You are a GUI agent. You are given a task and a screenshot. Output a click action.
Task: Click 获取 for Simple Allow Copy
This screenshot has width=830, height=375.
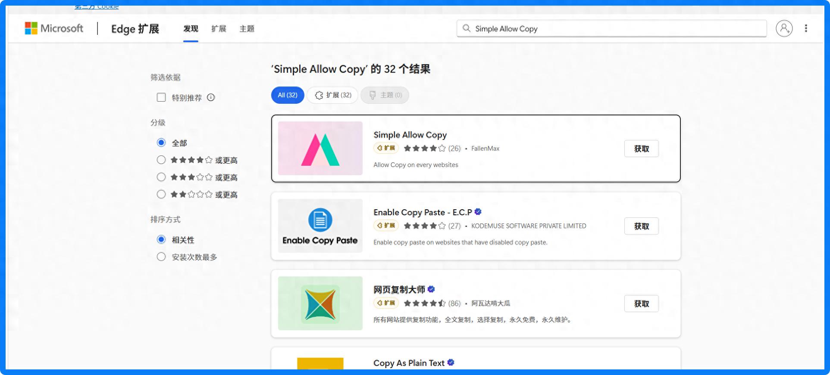(x=641, y=149)
